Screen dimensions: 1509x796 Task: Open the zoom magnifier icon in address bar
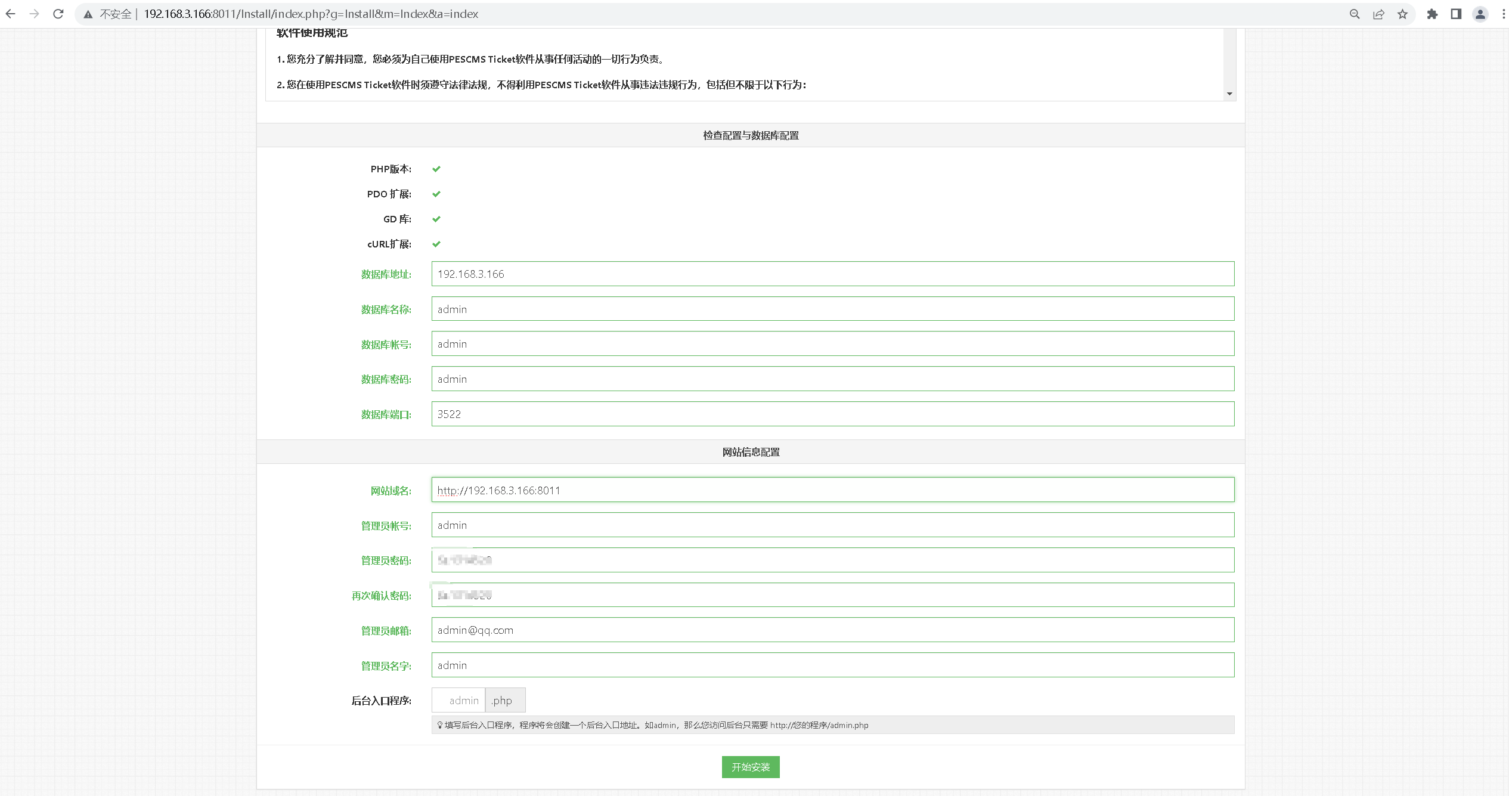click(1355, 14)
